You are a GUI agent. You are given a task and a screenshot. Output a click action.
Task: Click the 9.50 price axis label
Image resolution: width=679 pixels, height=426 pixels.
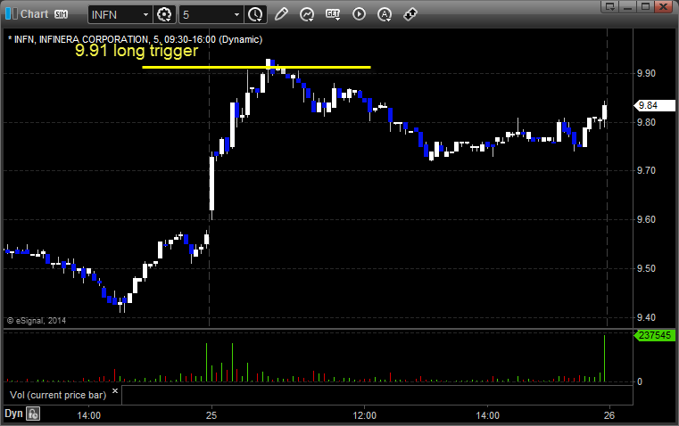[646, 268]
